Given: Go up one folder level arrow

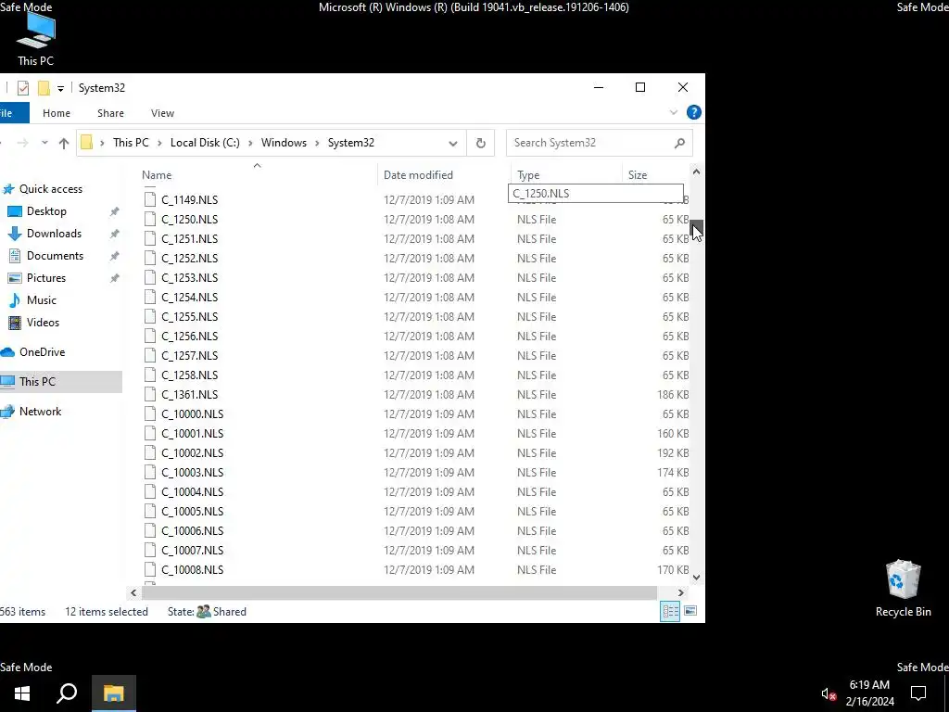Looking at the screenshot, I should [64, 143].
